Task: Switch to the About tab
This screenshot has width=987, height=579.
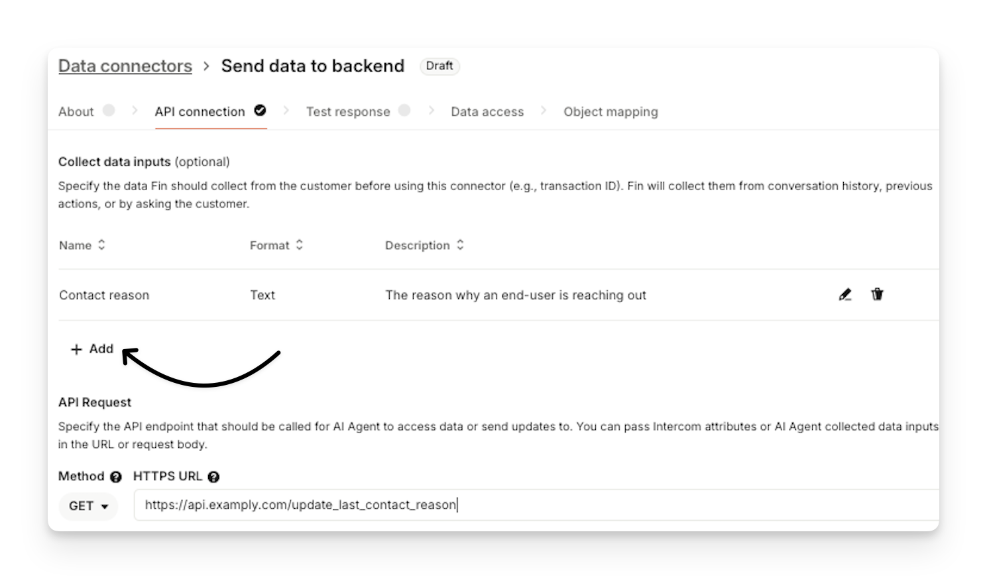Action: click(x=76, y=112)
